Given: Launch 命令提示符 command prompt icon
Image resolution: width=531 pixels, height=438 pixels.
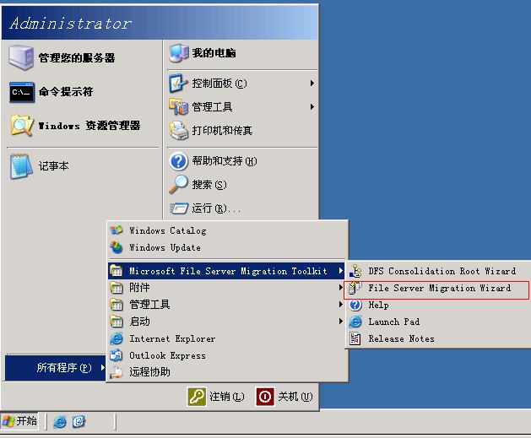Looking at the screenshot, I should click(22, 92).
